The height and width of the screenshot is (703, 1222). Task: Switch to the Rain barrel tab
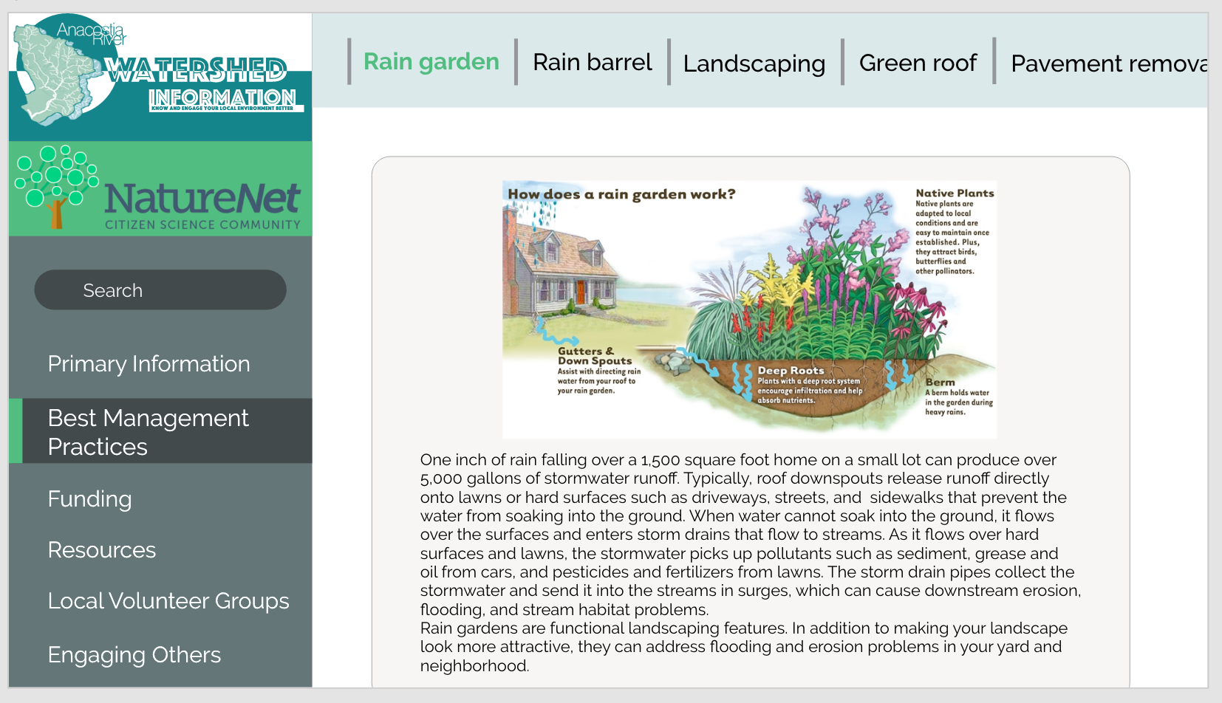tap(593, 62)
